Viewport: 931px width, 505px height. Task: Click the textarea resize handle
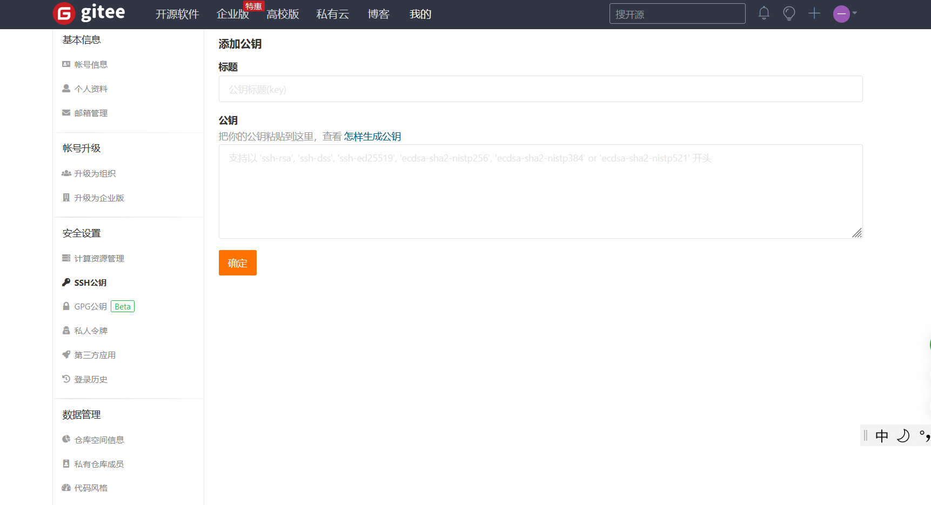(x=857, y=233)
